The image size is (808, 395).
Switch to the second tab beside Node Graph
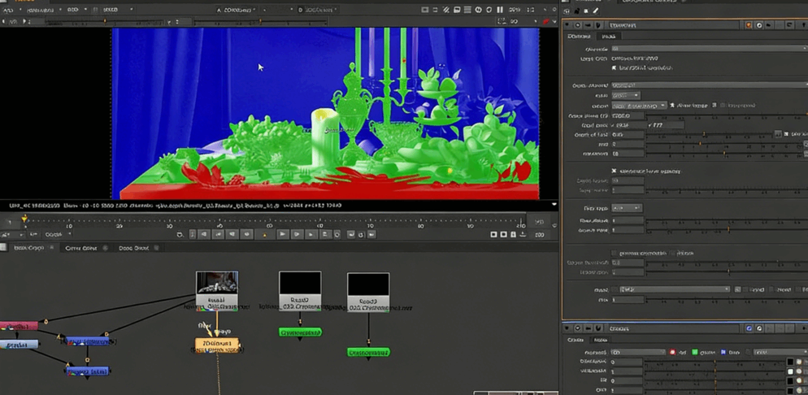(80, 248)
